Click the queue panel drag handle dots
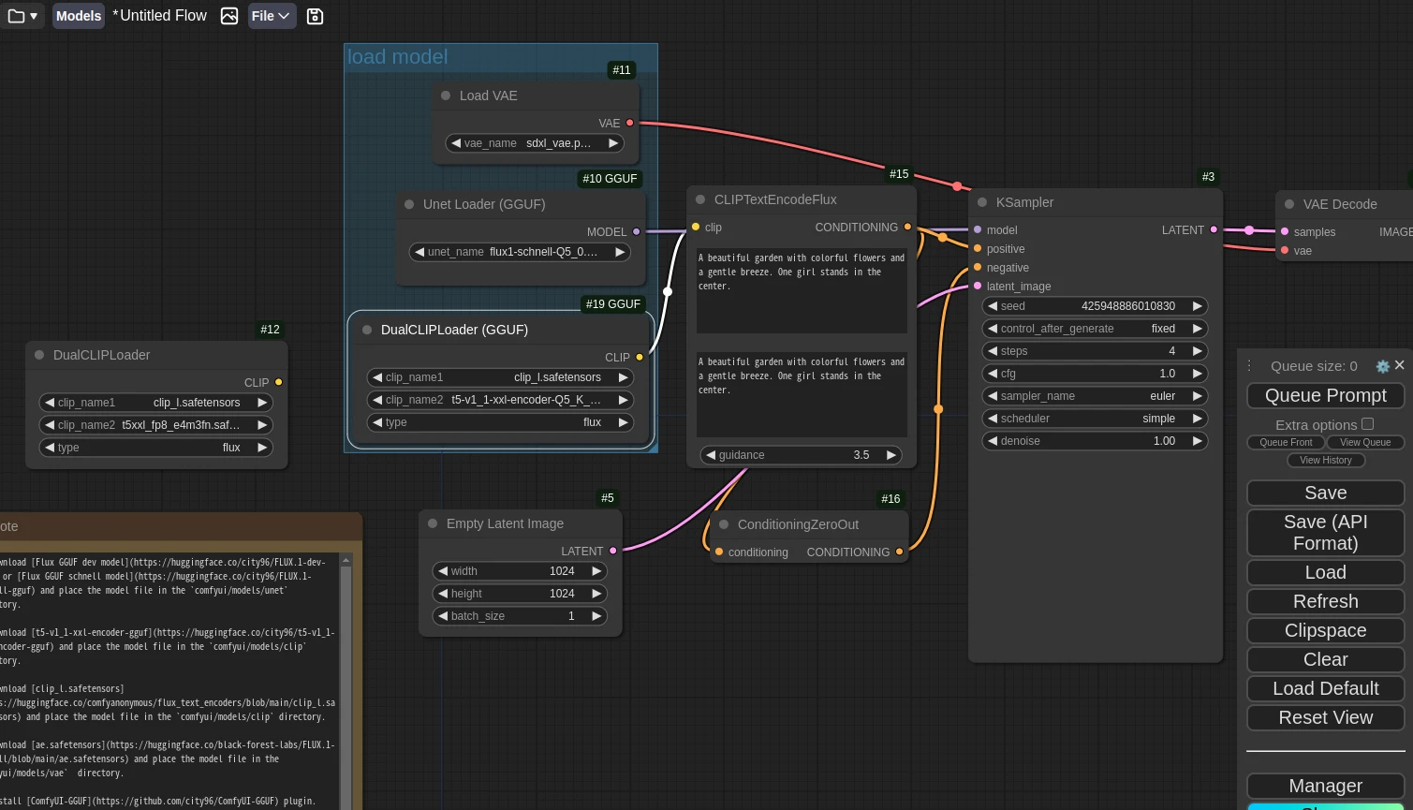Image resolution: width=1413 pixels, height=810 pixels. (1249, 366)
